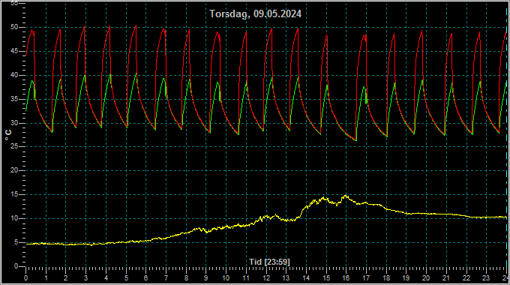Click the 50 value on temperature axis
The image size is (510, 285).
14,27
